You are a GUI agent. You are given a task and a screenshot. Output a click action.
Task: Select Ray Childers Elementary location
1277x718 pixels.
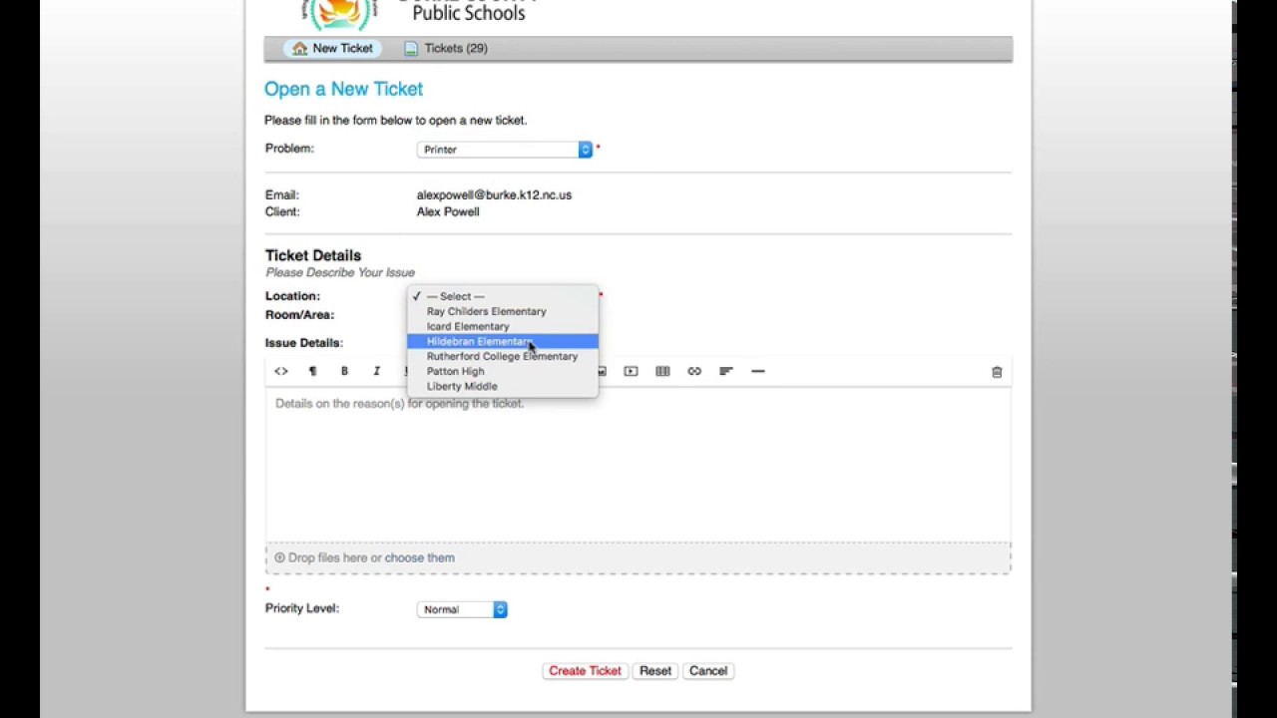point(503,311)
